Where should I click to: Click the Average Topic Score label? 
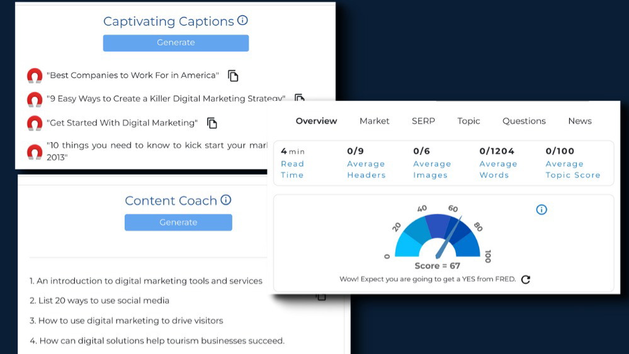pyautogui.click(x=572, y=169)
